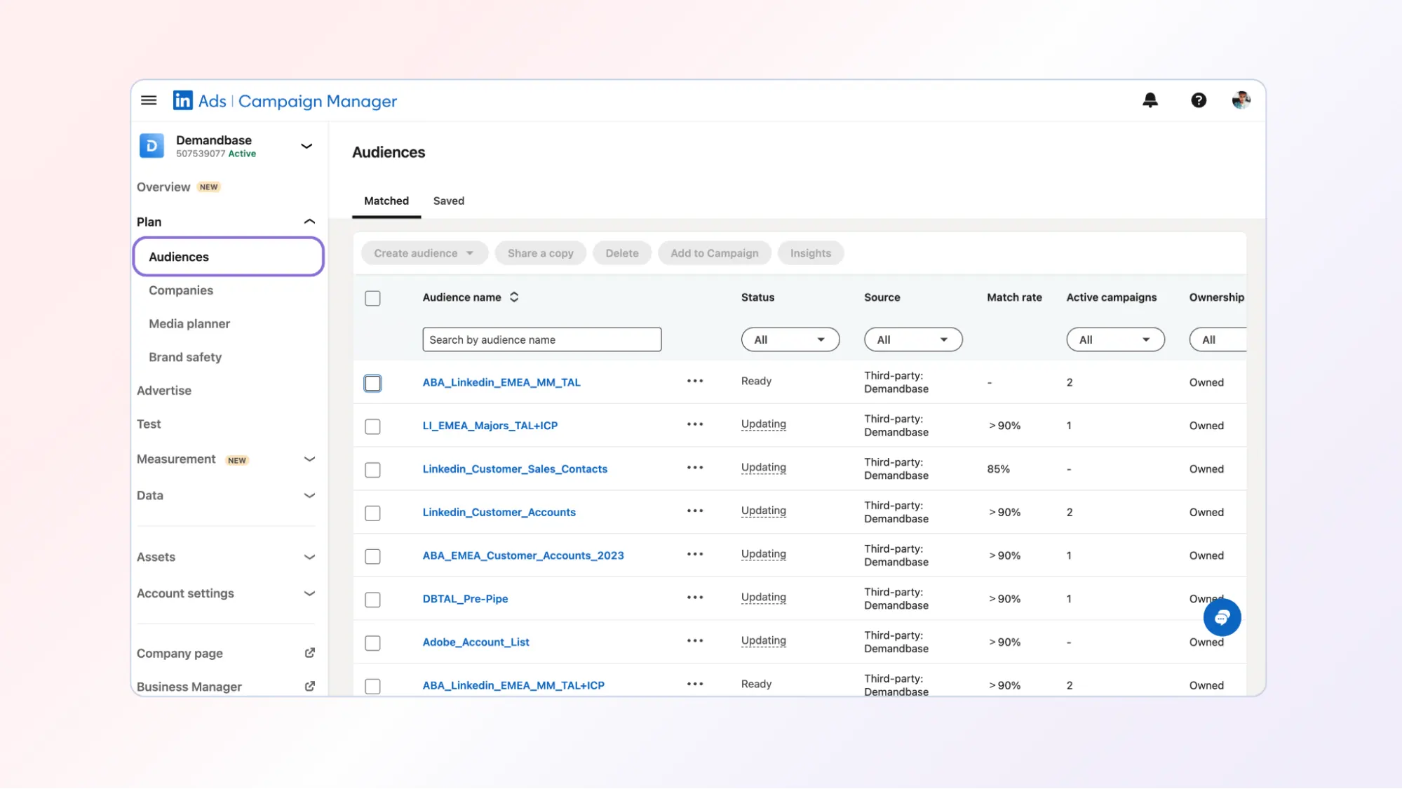Click the Create audience button
The height and width of the screenshot is (789, 1402).
[424, 253]
